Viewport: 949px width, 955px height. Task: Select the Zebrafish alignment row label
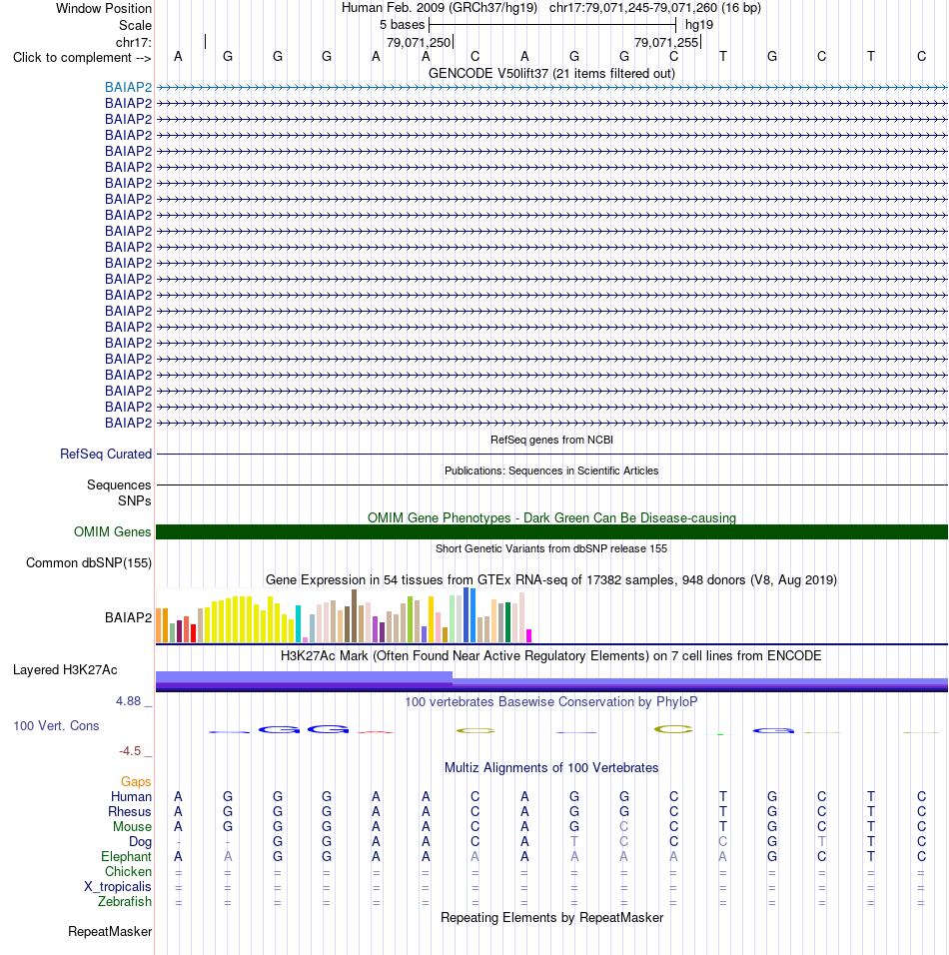click(124, 901)
